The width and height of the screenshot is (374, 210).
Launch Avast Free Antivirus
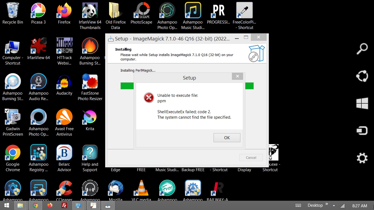tap(64, 117)
